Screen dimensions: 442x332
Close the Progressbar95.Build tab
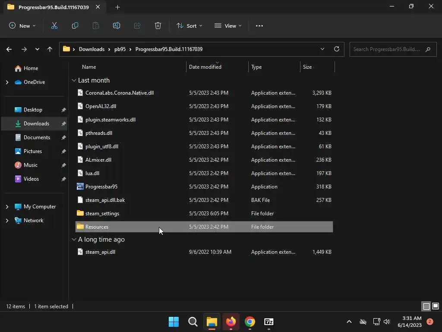pyautogui.click(x=98, y=7)
